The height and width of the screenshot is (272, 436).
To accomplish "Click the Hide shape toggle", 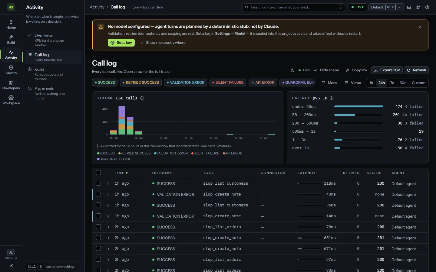I will pyautogui.click(x=326, y=70).
